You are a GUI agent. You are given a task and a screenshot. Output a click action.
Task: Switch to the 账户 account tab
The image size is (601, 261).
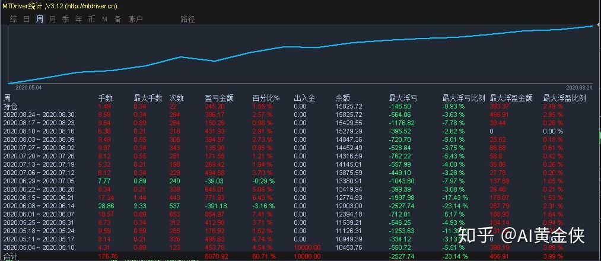[x=135, y=19]
